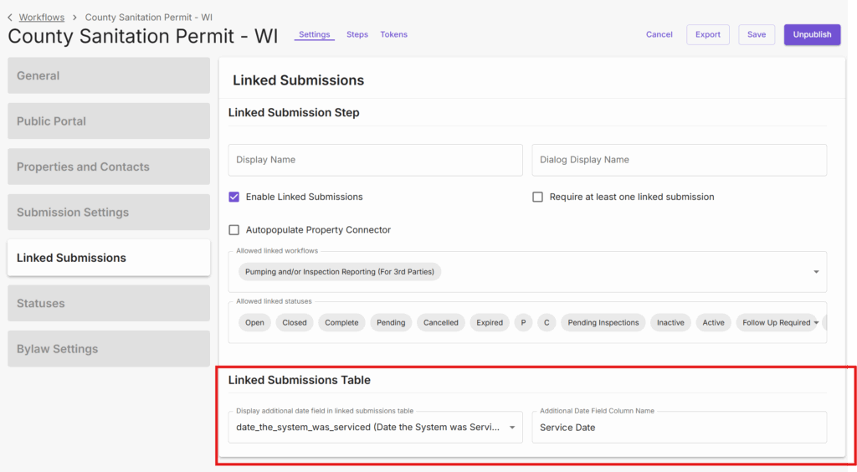Click the Display Name input field
The width and height of the screenshot is (857, 472).
375,160
